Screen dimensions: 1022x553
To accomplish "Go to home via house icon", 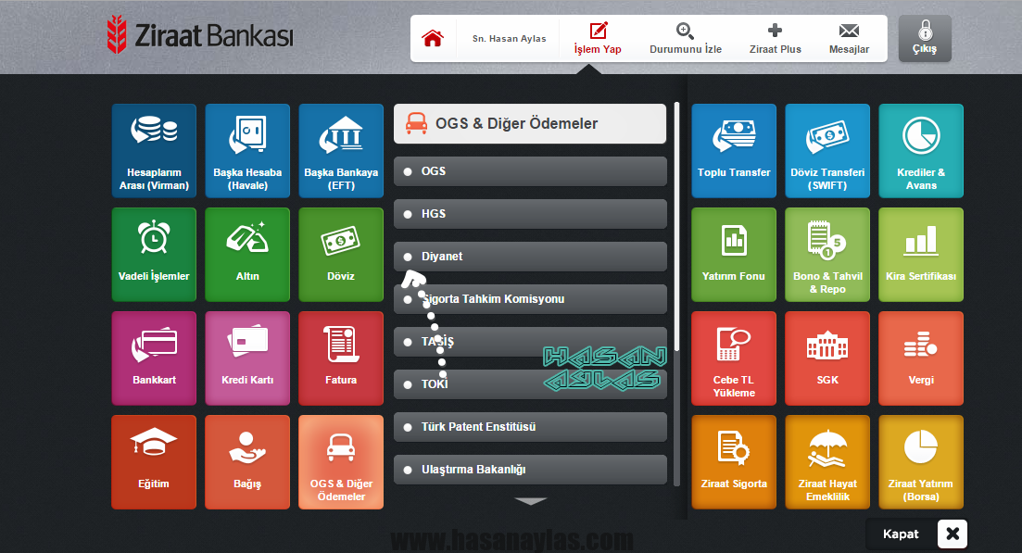I will 433,38.
